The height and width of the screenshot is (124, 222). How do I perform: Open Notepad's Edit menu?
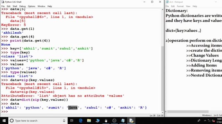point(173,6)
